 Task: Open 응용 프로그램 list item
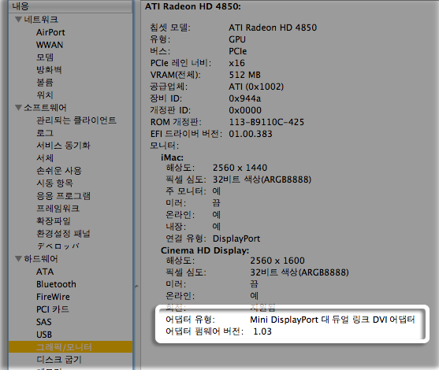pos(63,196)
